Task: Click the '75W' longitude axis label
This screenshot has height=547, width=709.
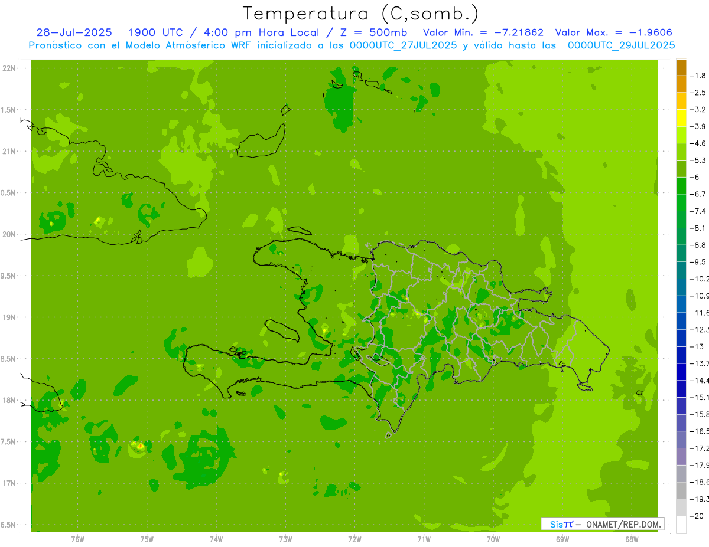Action: click(147, 539)
